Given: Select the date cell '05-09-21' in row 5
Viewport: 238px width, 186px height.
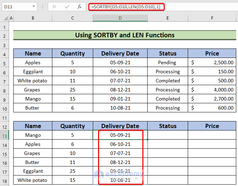Looking at the screenshot, I should 120,62.
